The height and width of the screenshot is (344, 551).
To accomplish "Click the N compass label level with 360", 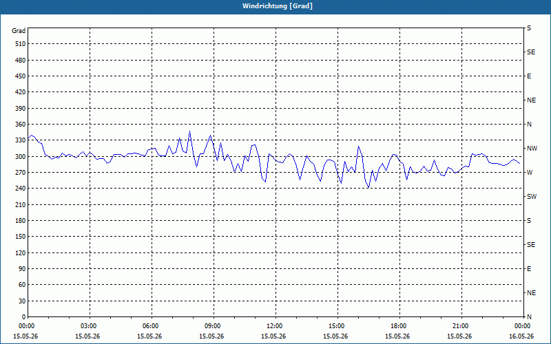I will (529, 125).
